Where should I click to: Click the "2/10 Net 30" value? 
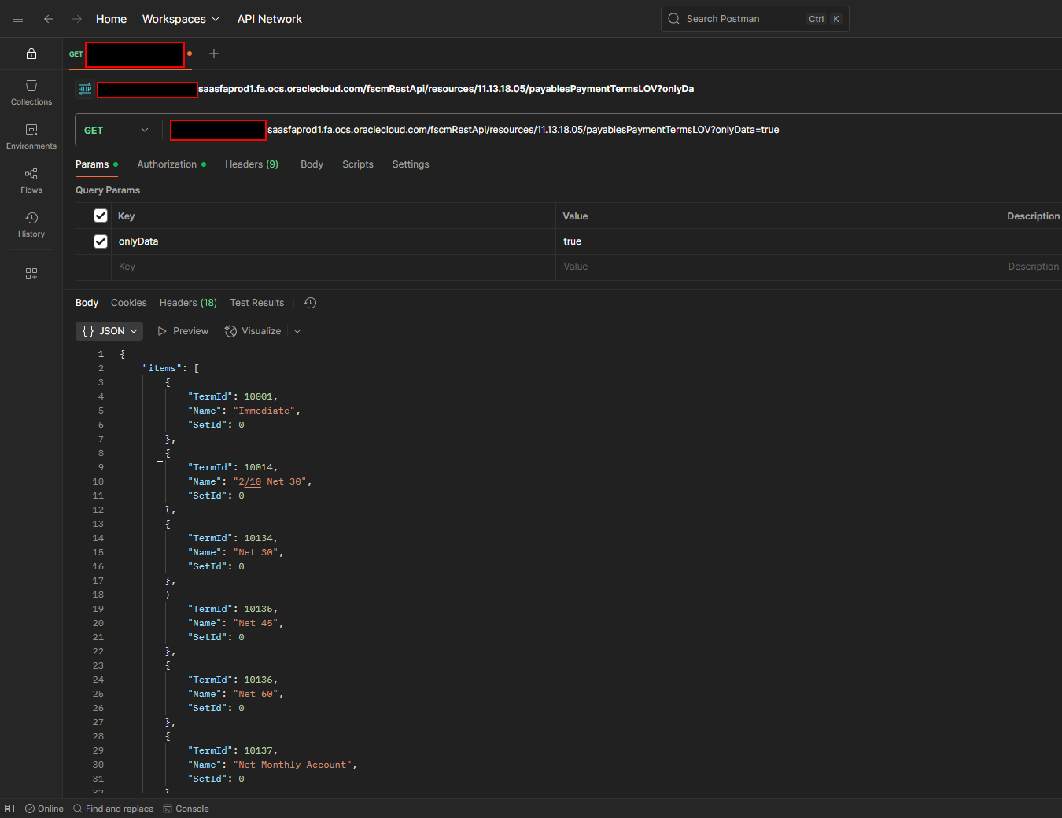270,481
